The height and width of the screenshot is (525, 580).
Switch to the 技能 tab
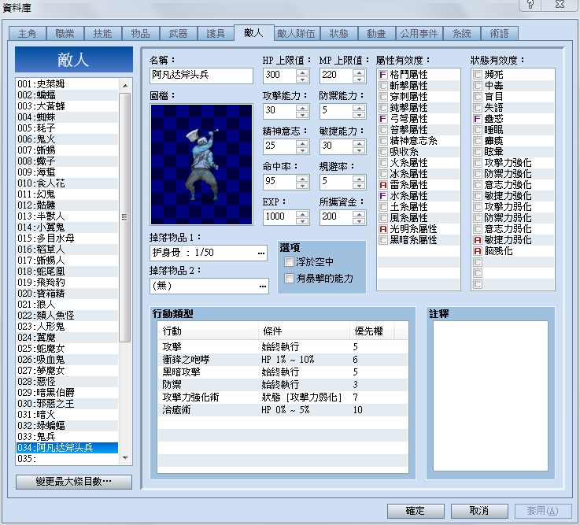click(x=103, y=34)
